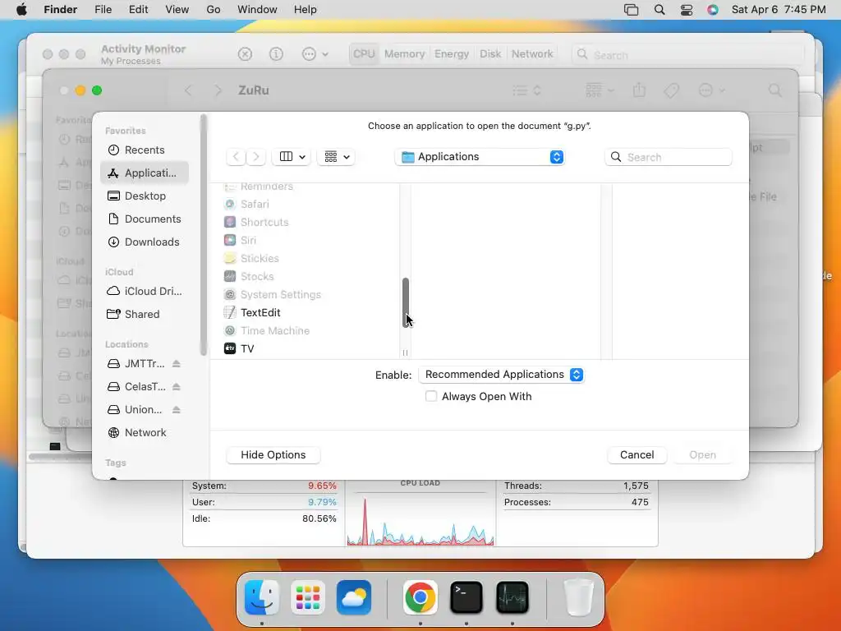Open Terminal from the Dock
Image resolution: width=841 pixels, height=631 pixels.
click(466, 597)
